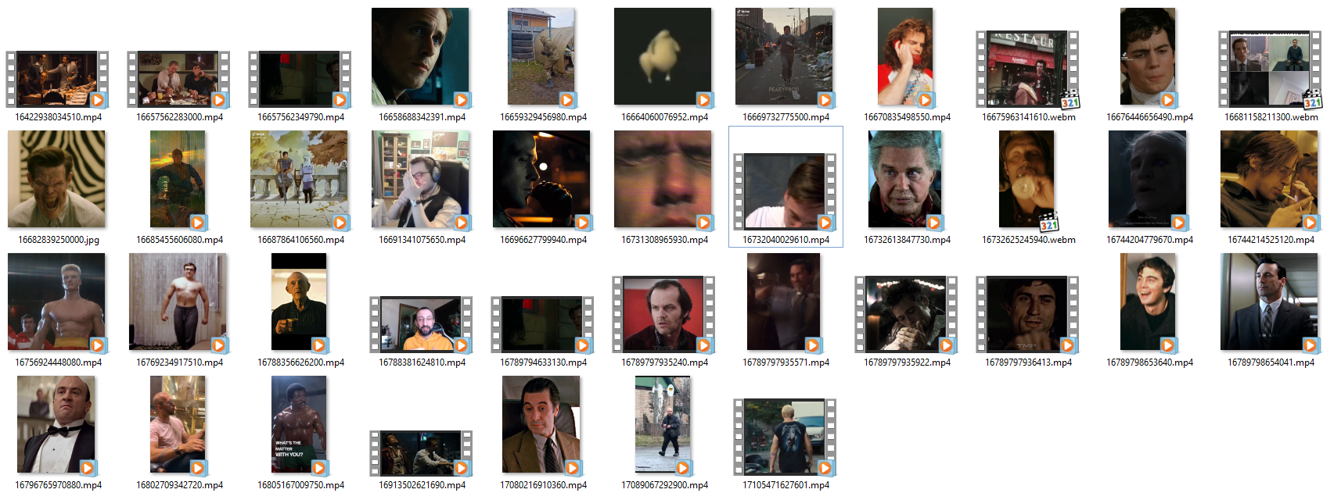Screen dimensions: 1341x500
Task: Select thumbnail of 16658688342391.mp4
Action: tap(420, 56)
